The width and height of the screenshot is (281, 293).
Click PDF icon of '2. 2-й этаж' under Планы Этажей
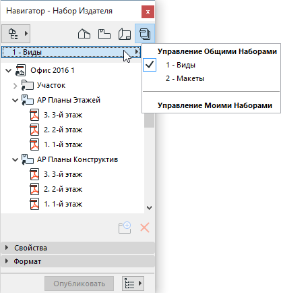(x=34, y=130)
